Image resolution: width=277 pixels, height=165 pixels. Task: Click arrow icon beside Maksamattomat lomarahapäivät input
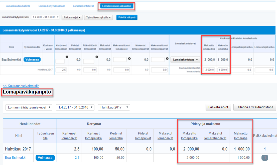tap(167, 59)
